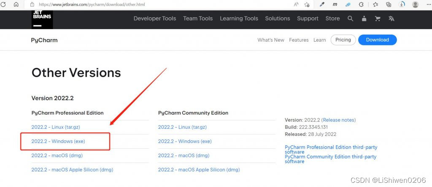Search the JetBrains site magnifier icon
Image resolution: width=432 pixels, height=187 pixels.
tap(351, 19)
